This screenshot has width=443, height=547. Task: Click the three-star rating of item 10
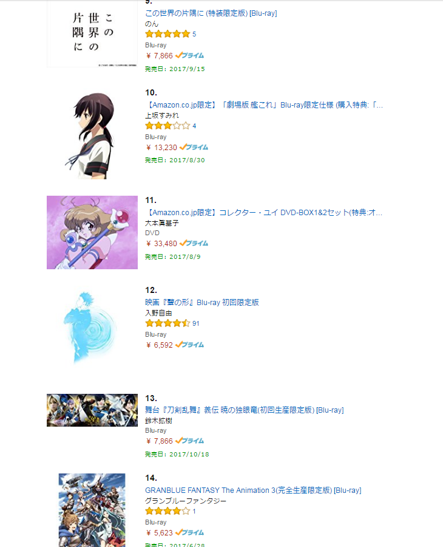click(x=167, y=126)
